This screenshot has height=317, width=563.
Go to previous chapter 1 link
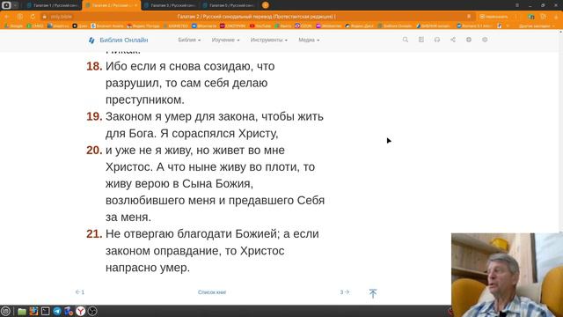(80, 292)
